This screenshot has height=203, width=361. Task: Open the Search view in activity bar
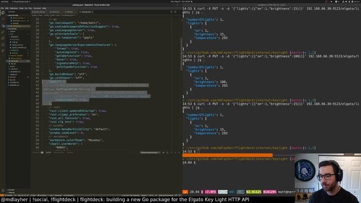[x=3, y=19]
